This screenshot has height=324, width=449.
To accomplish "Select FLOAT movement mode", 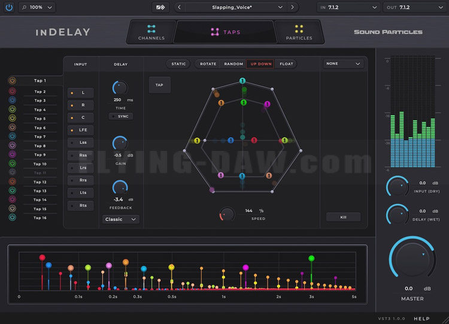I will 286,64.
